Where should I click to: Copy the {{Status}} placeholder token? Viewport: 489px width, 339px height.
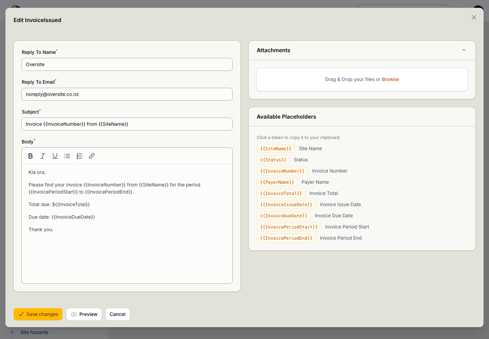[x=273, y=160]
